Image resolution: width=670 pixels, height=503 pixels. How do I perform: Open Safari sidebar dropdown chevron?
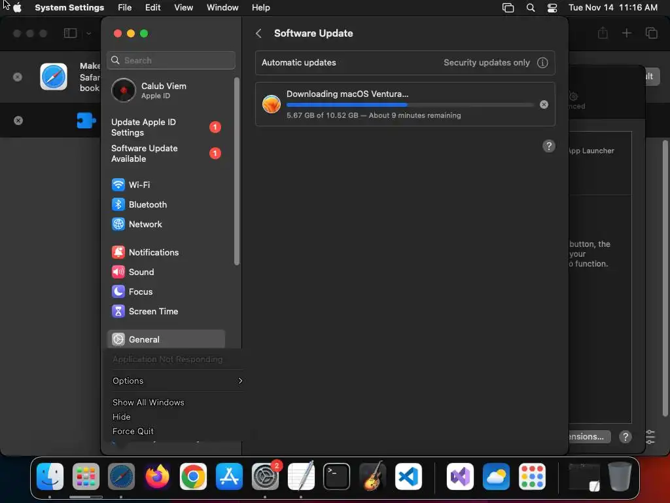[x=88, y=33]
